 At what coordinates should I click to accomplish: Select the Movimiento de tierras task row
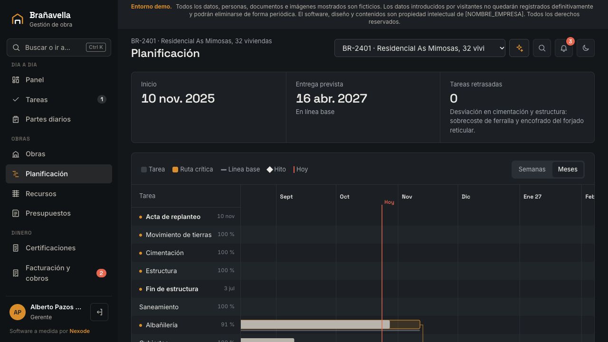point(186,235)
